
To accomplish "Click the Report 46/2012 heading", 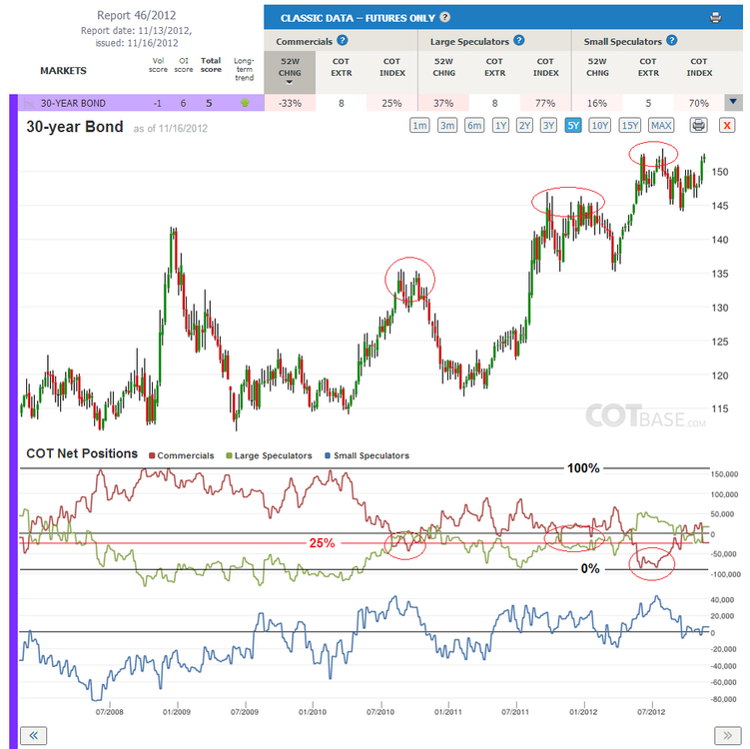I will (x=137, y=15).
